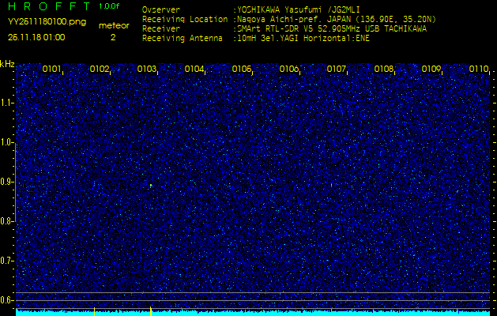Click the meteor count value 2
This screenshot has width=497, height=316.
(113, 37)
